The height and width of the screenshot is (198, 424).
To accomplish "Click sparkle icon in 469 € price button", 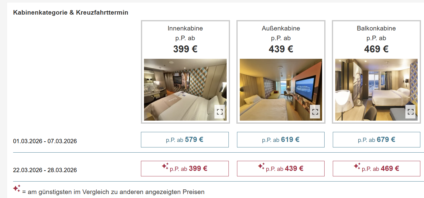I will click(357, 166).
